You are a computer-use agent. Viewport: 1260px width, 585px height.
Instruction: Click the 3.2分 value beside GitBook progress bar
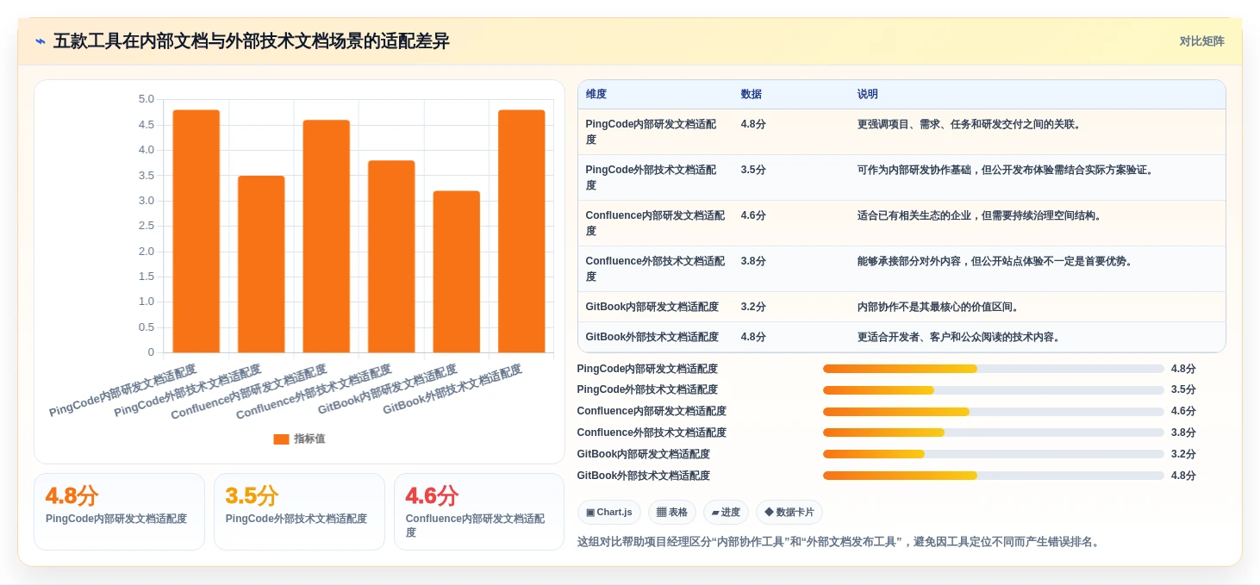point(1183,455)
